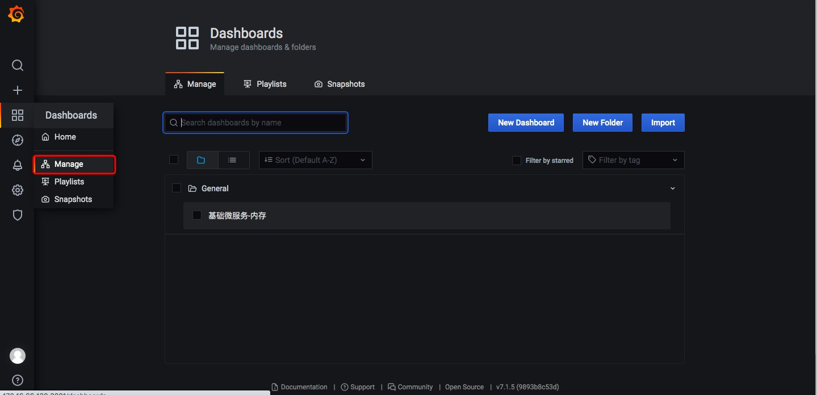Open the Support footer link
This screenshot has width=817, height=395.
point(358,387)
